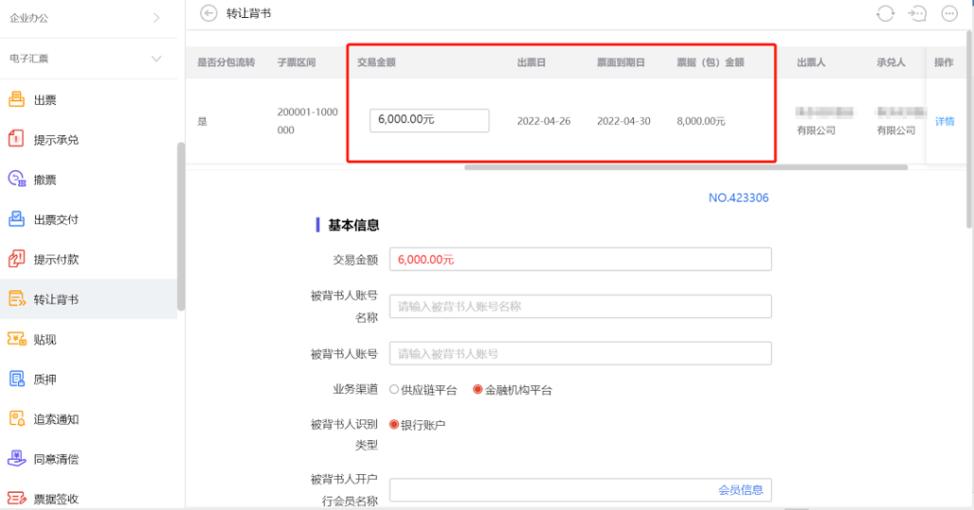The width and height of the screenshot is (974, 510).
Task: Click the sidebar vertical scrollbar
Action: (181, 226)
